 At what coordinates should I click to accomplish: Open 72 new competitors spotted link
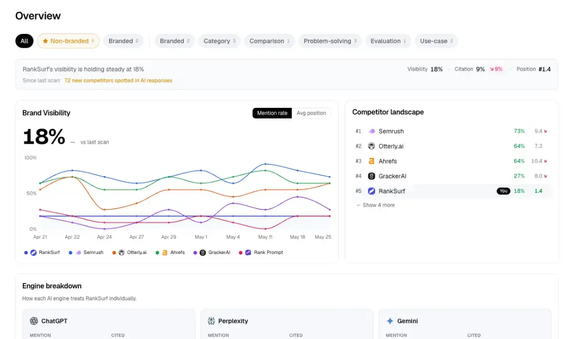pyautogui.click(x=118, y=81)
